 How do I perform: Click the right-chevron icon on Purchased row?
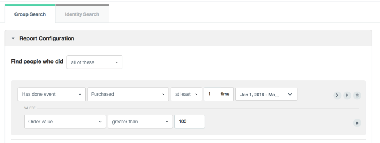(337, 95)
